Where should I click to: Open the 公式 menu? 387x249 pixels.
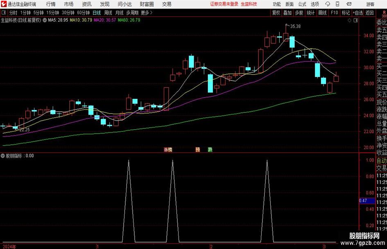click(302, 4)
